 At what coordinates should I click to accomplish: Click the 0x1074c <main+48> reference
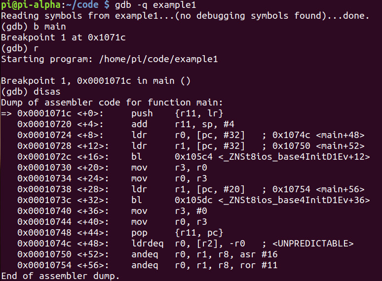tap(318, 135)
